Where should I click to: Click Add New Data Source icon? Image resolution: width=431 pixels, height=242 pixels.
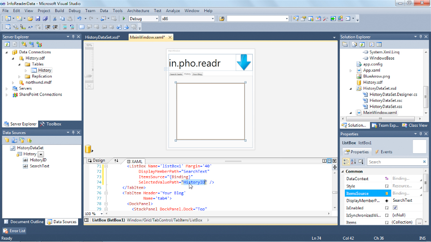(7, 140)
